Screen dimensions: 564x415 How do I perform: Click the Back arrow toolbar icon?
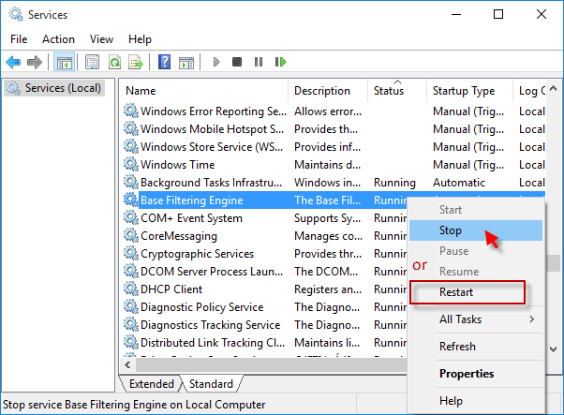click(x=14, y=62)
